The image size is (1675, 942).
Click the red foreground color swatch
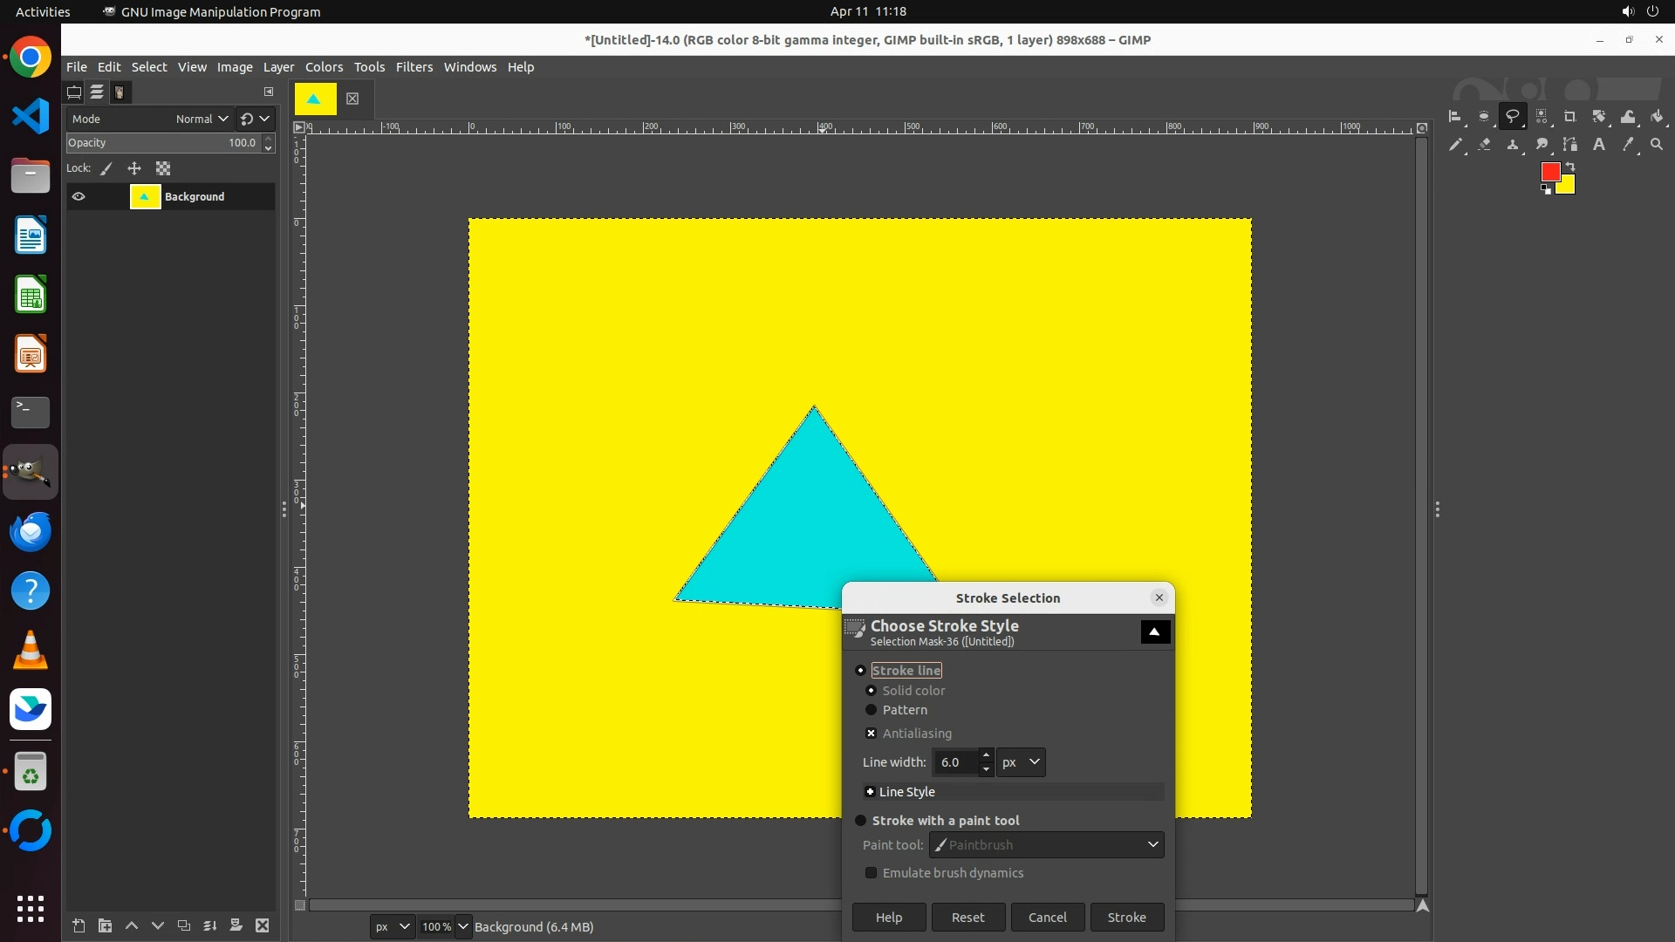[1549, 172]
